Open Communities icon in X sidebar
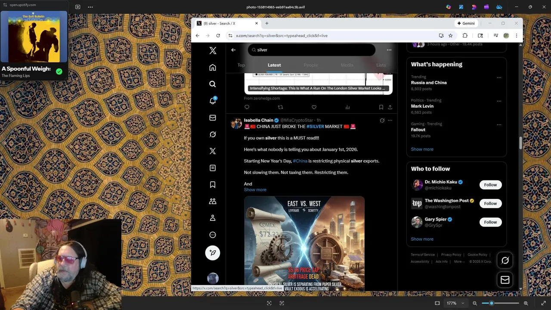The width and height of the screenshot is (551, 310). (x=213, y=201)
